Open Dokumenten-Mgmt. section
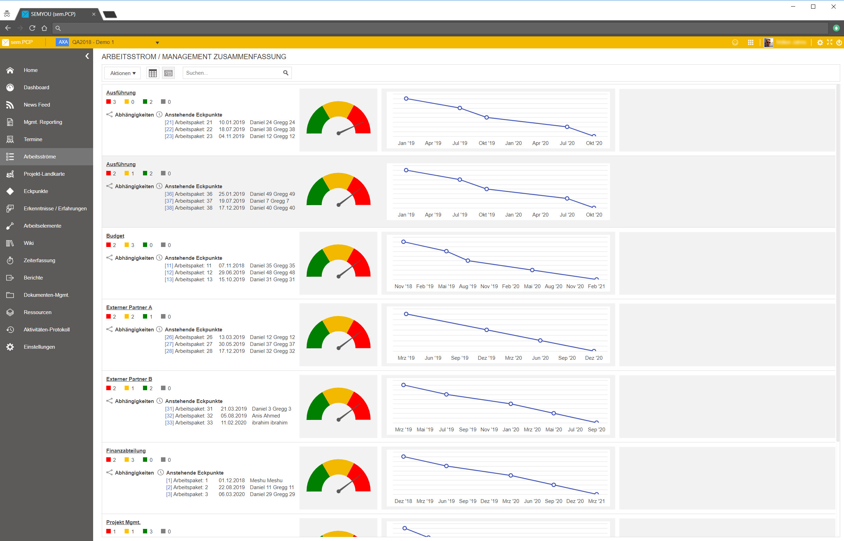The height and width of the screenshot is (541, 844). point(46,295)
